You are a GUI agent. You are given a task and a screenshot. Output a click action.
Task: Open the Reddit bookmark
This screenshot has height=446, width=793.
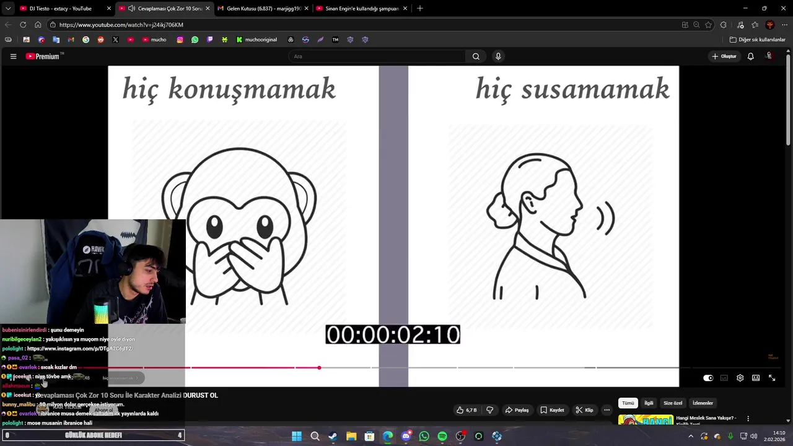click(x=100, y=40)
